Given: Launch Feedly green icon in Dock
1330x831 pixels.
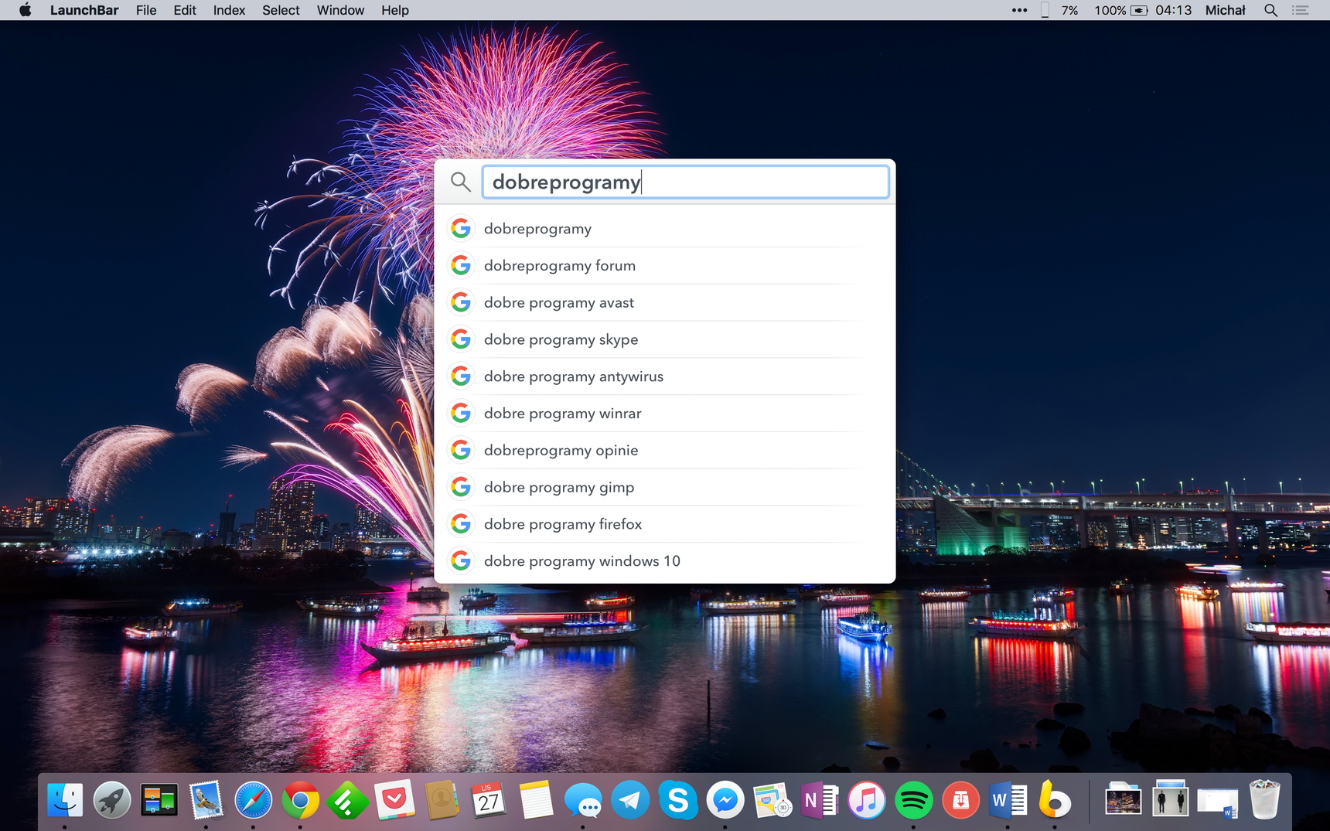Looking at the screenshot, I should (347, 800).
